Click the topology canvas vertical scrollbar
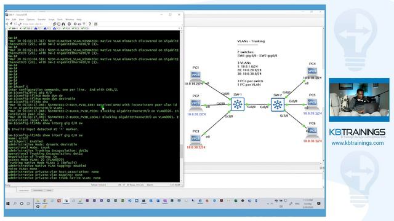This screenshot has width=394, height=221. point(323,95)
